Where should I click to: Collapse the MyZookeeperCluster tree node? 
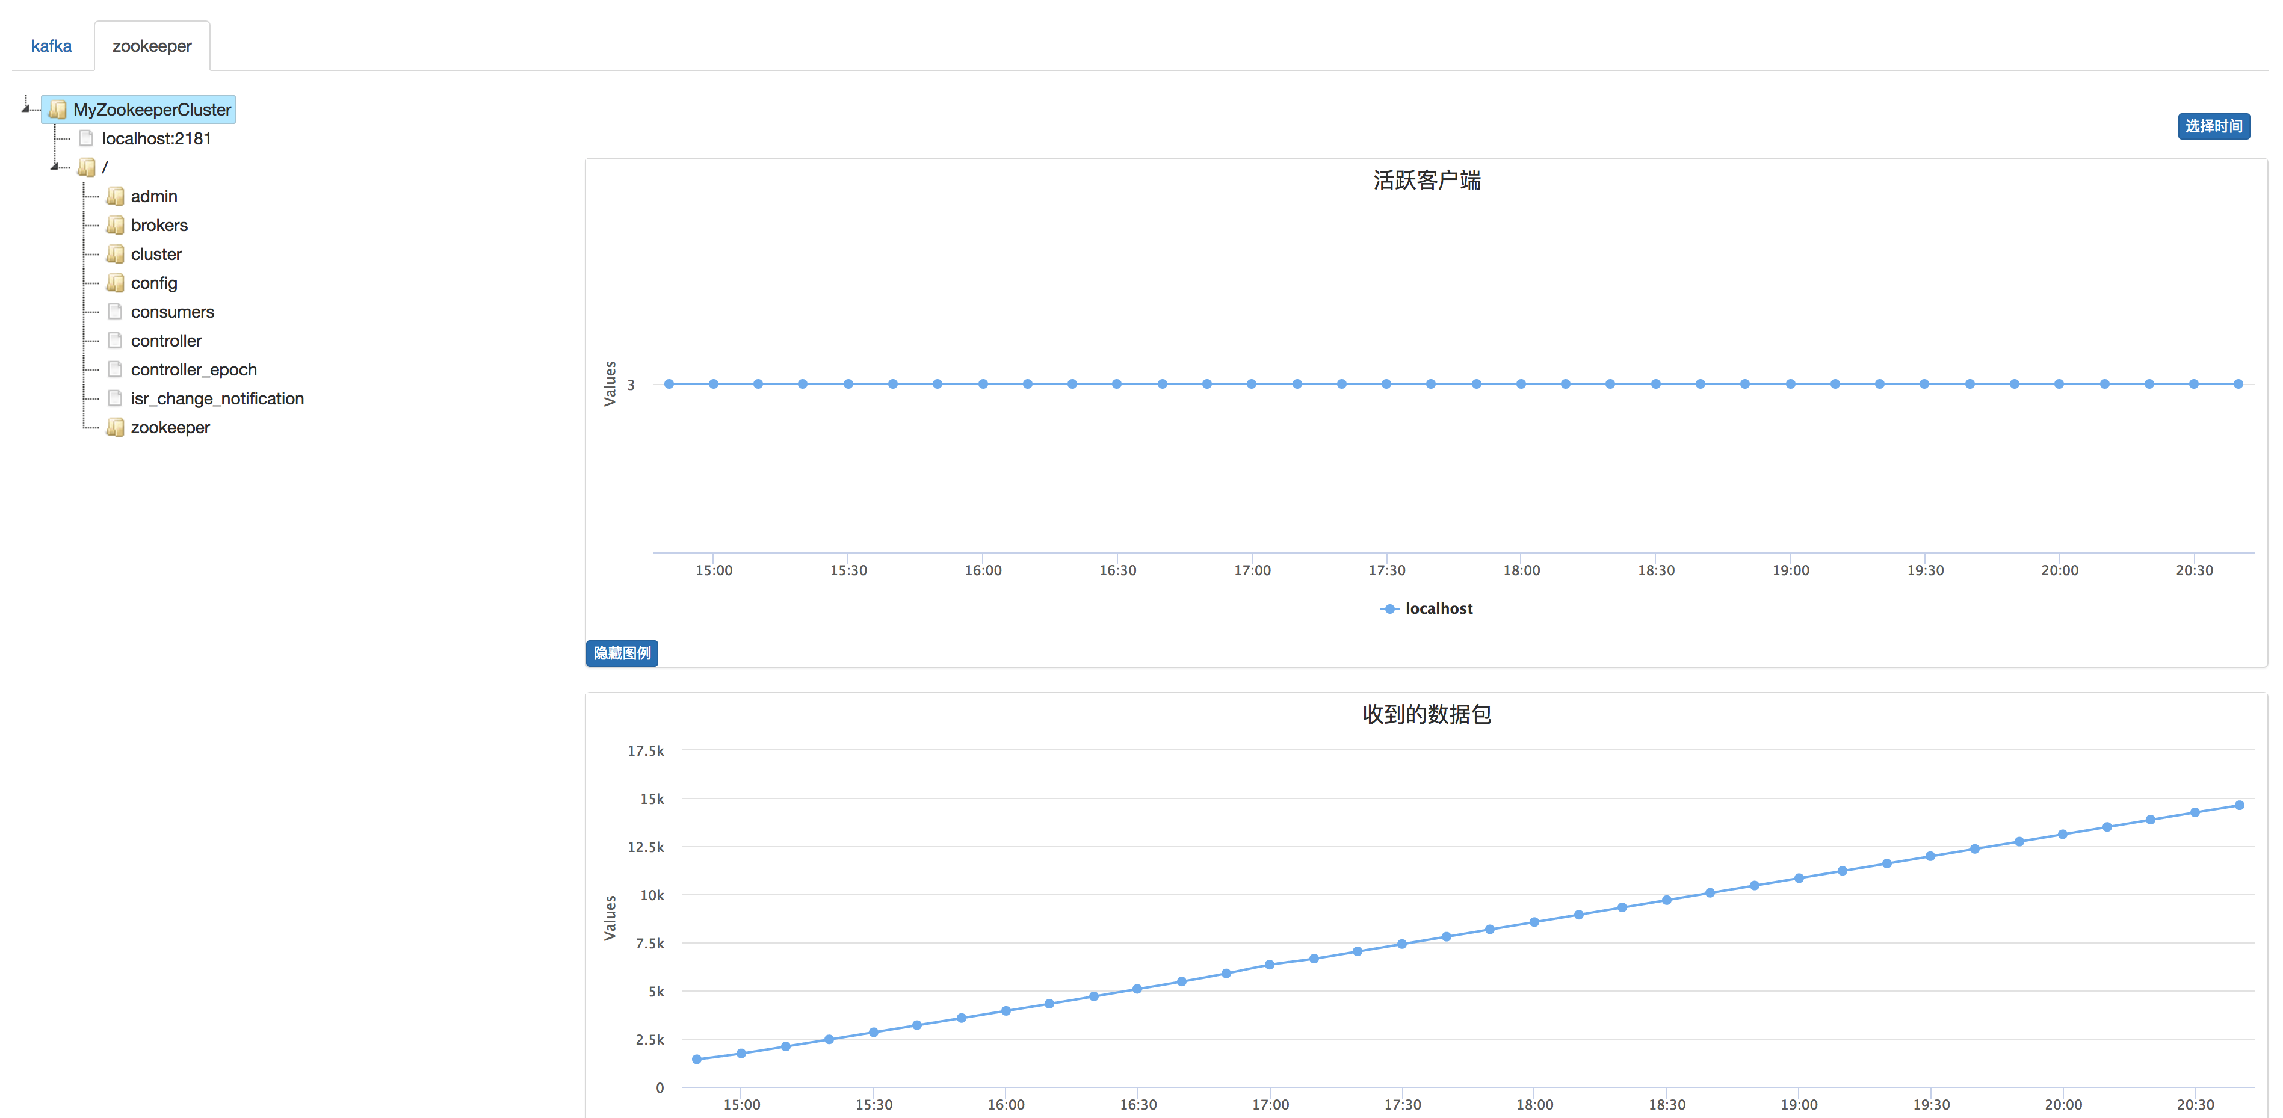tap(26, 108)
